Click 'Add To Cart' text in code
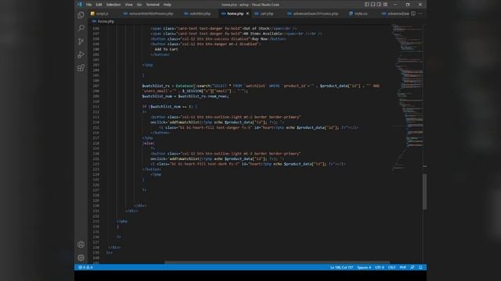 click(x=166, y=49)
